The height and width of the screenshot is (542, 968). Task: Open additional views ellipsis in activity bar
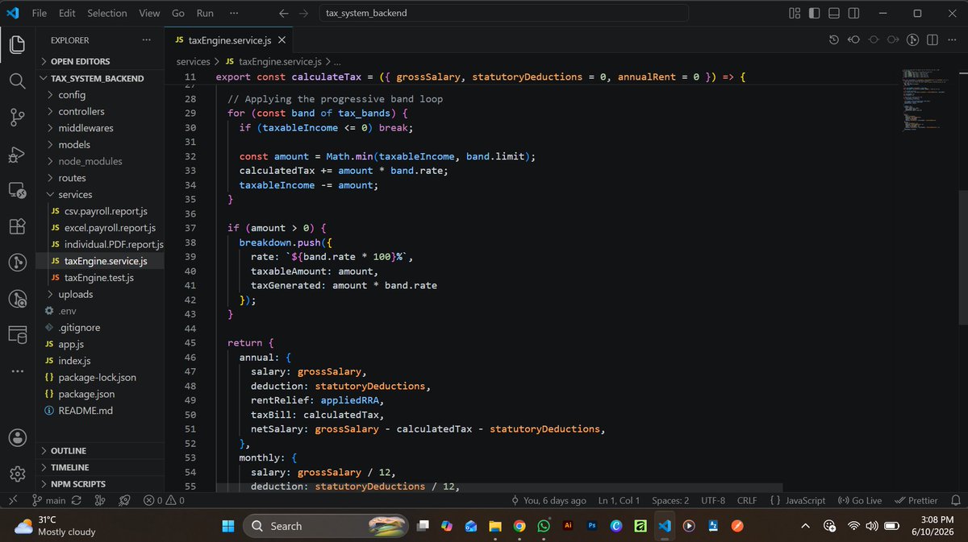pyautogui.click(x=17, y=370)
